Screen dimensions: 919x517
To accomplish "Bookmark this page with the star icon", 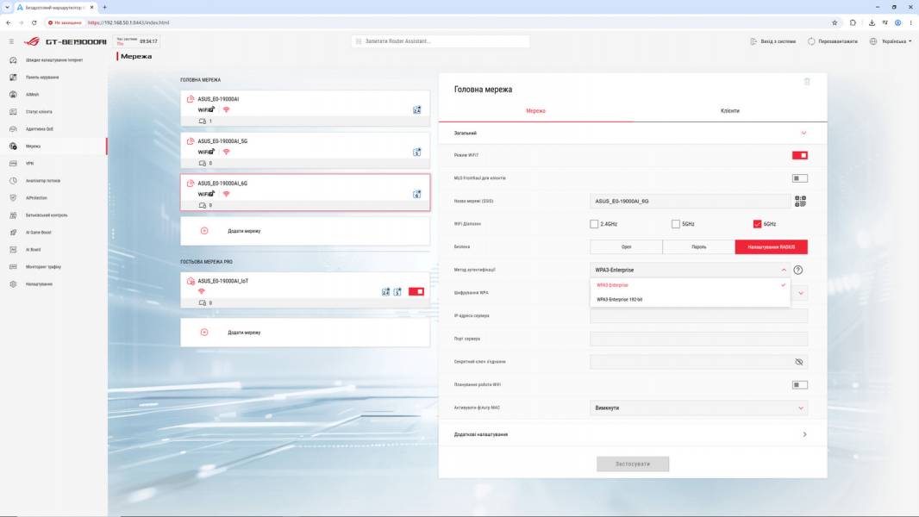I will tap(835, 23).
